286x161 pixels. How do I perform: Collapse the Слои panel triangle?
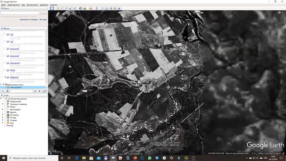coord(2,95)
